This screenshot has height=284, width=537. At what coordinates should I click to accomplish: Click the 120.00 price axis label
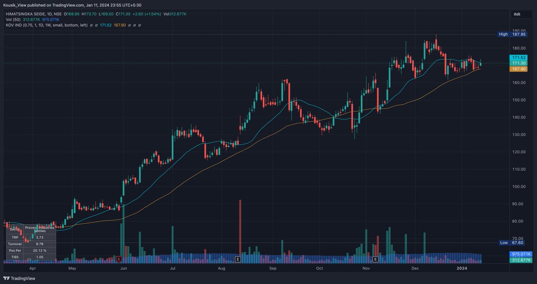pyautogui.click(x=519, y=152)
